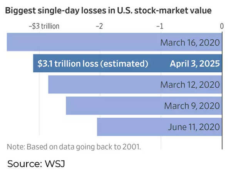Click the "March 12, 2020" date label
The height and width of the screenshot is (175, 231).
(x=190, y=85)
